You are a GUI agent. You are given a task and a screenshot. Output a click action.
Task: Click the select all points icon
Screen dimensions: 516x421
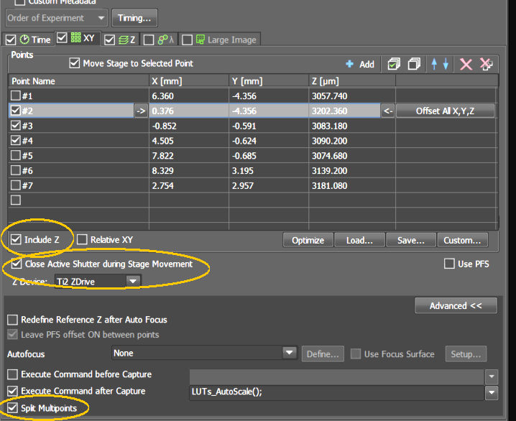click(393, 64)
